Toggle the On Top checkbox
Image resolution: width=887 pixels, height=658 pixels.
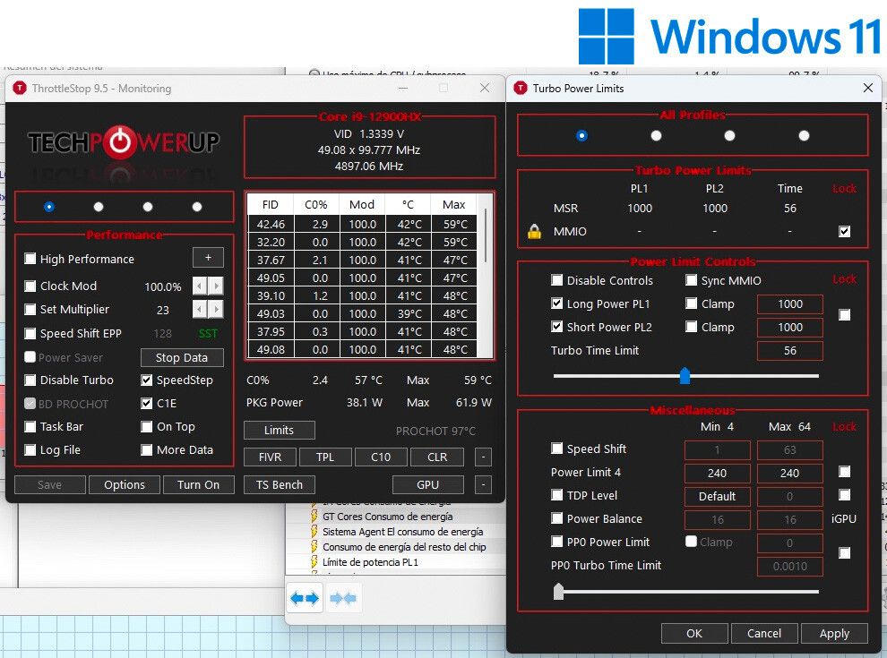pos(147,427)
